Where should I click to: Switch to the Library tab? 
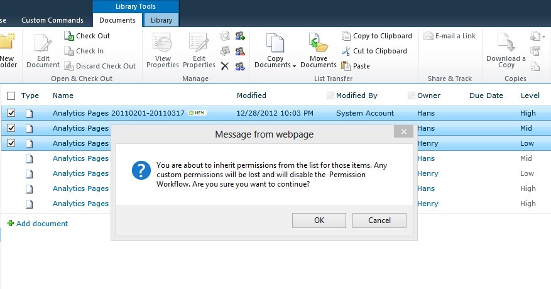pos(161,20)
